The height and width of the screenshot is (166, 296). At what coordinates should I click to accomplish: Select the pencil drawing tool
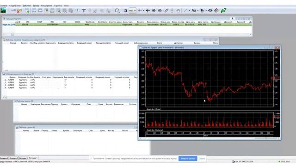click(x=166, y=11)
